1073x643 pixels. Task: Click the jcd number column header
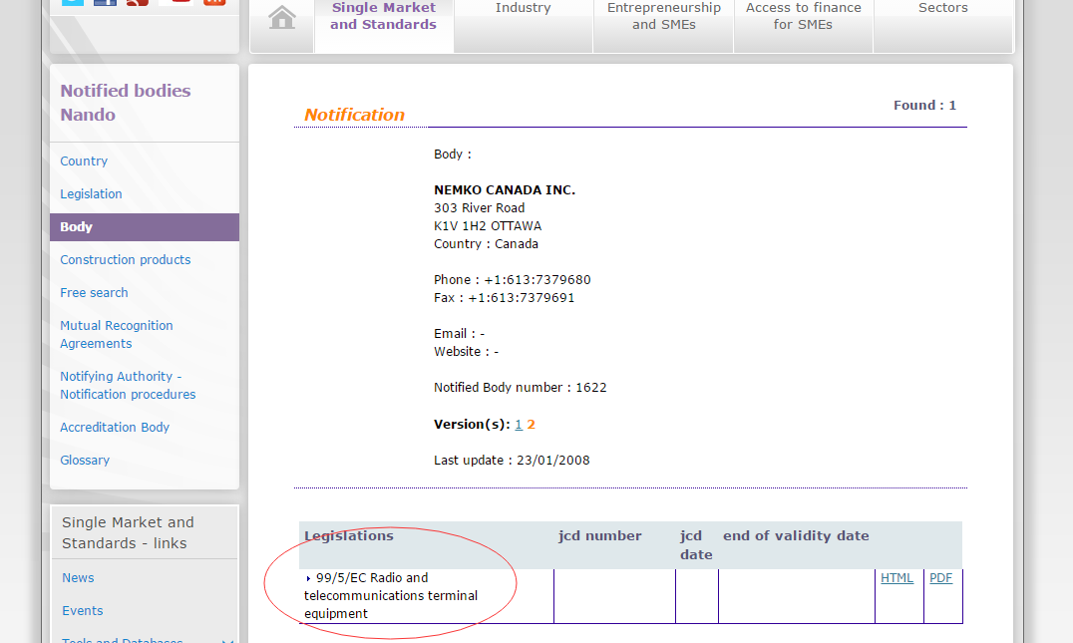click(600, 535)
